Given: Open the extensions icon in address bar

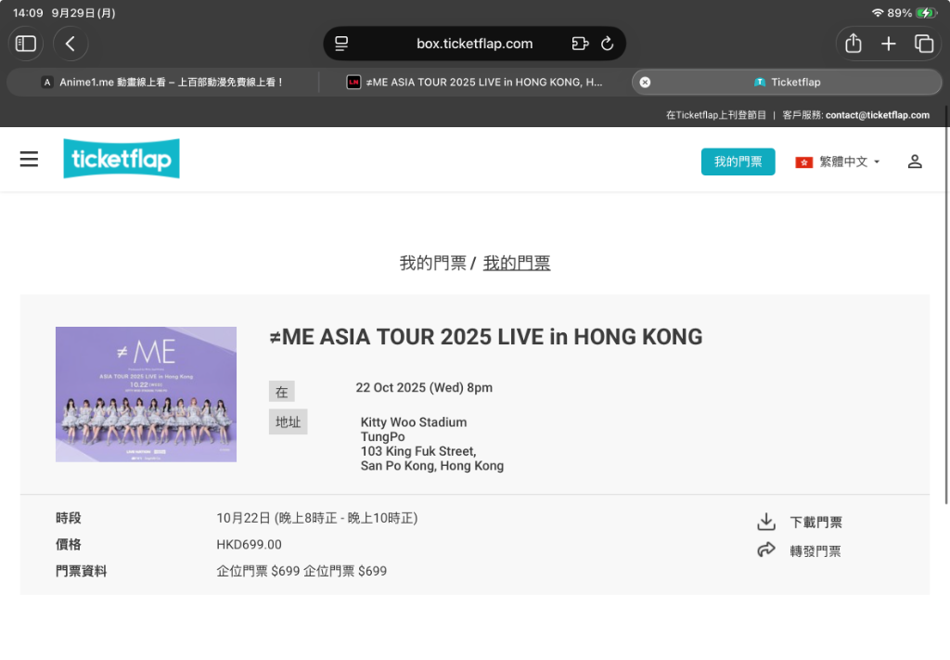Looking at the screenshot, I should (x=580, y=44).
